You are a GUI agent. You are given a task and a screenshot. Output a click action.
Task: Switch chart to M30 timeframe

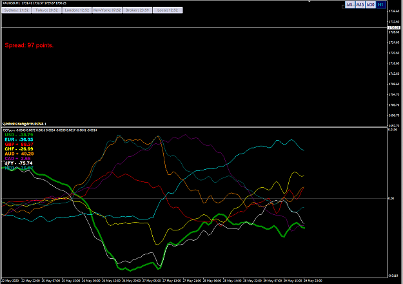point(370,5)
